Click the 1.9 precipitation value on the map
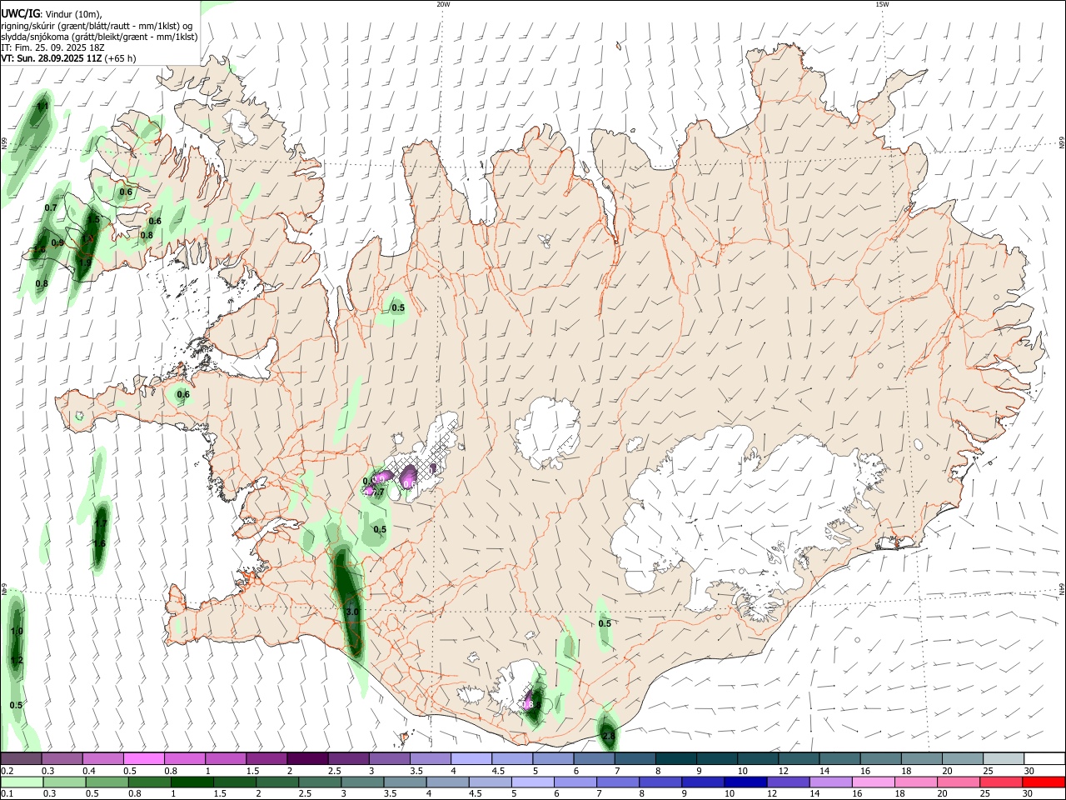The height and width of the screenshot is (800, 1066). point(84,262)
